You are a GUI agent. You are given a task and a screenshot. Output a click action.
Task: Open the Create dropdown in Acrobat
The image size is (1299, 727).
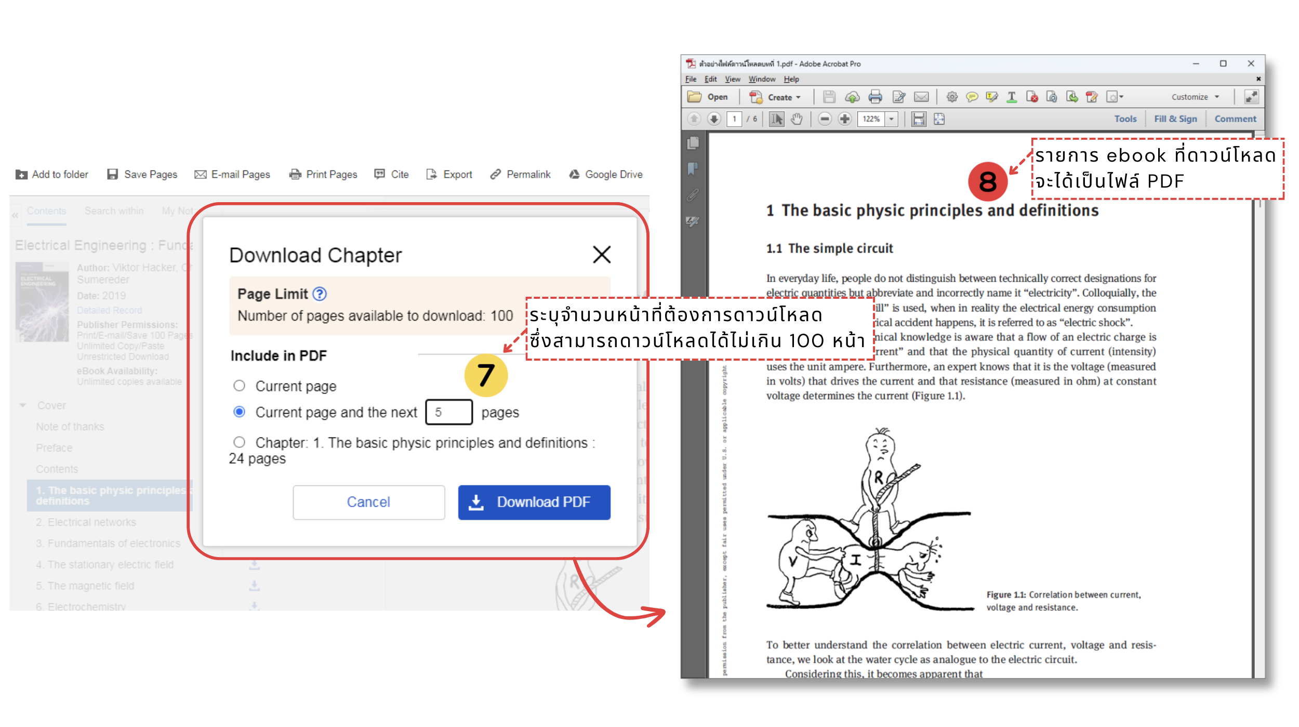pyautogui.click(x=775, y=97)
